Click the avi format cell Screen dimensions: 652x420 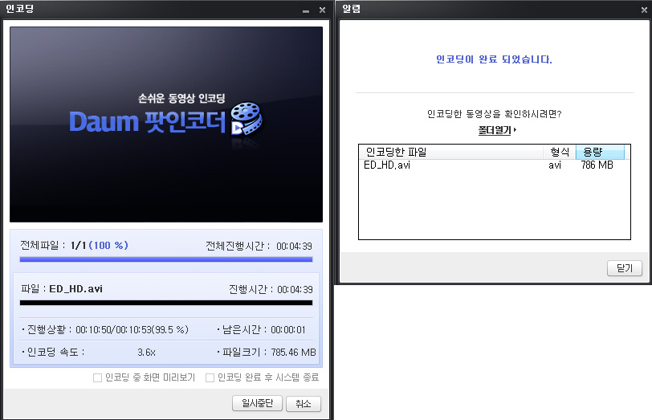click(x=555, y=165)
